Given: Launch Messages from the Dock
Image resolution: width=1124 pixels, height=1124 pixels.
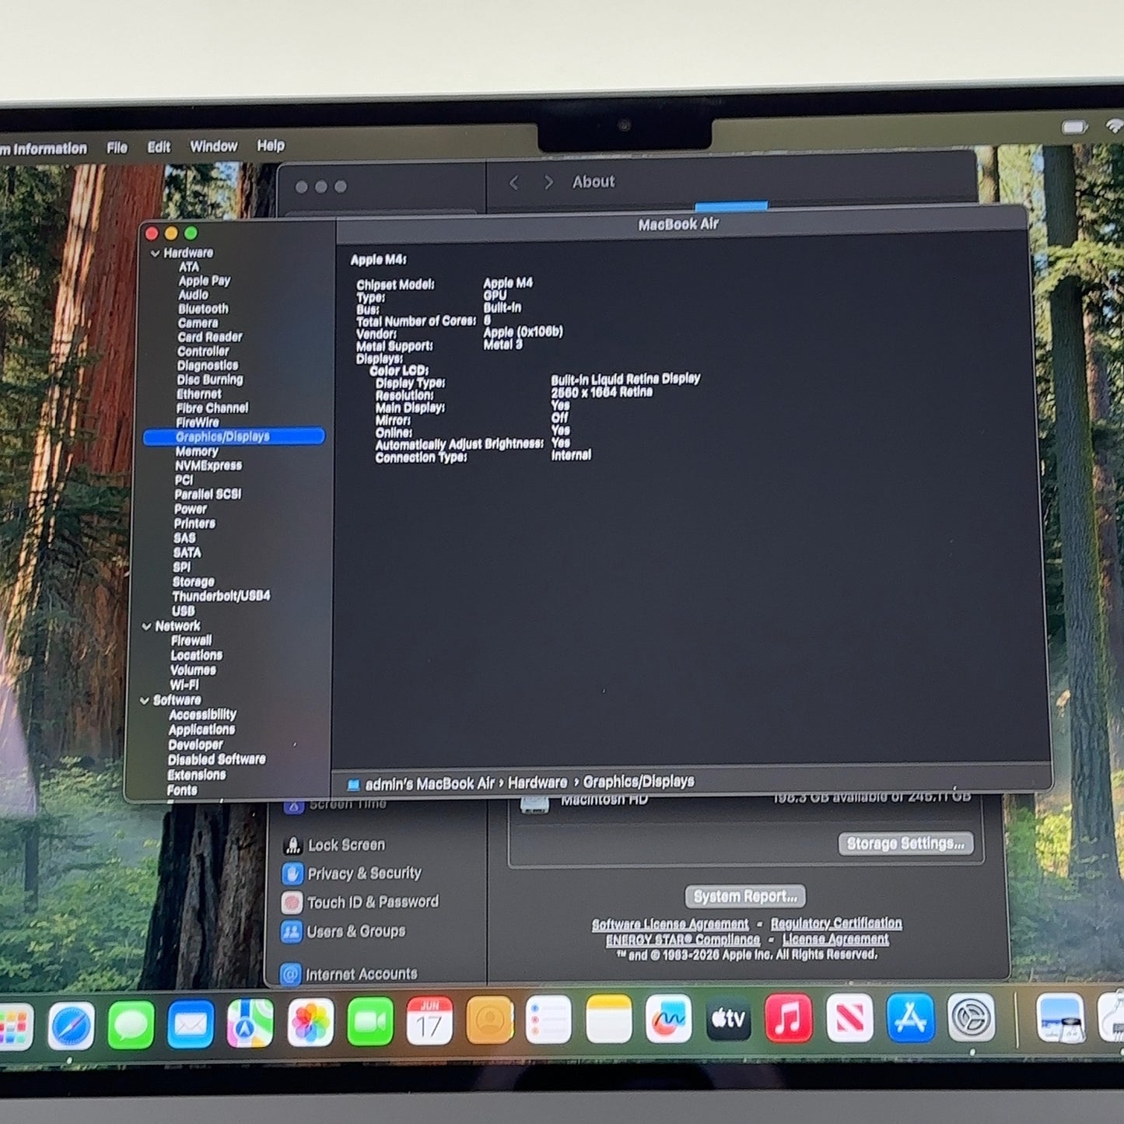Looking at the screenshot, I should 131,1025.
